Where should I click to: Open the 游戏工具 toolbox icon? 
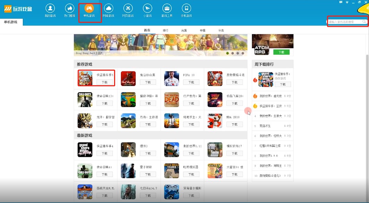pyautogui.click(x=167, y=8)
